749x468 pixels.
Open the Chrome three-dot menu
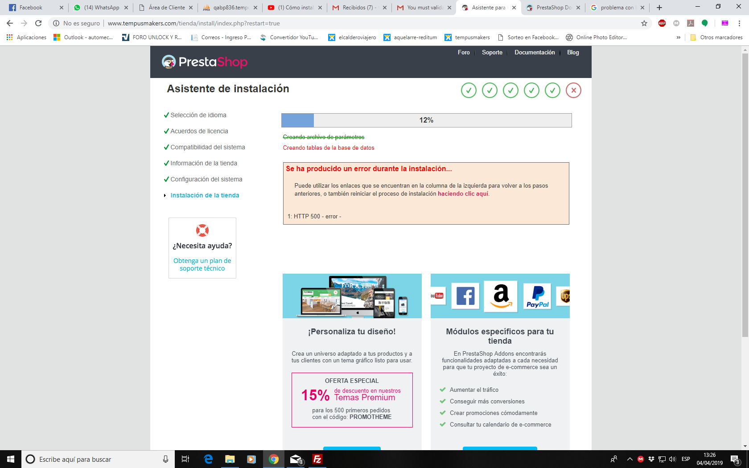(x=739, y=23)
